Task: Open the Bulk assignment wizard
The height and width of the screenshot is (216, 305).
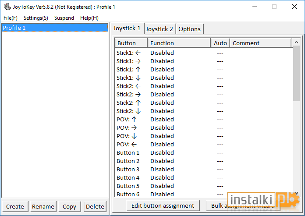Action: click(x=243, y=205)
